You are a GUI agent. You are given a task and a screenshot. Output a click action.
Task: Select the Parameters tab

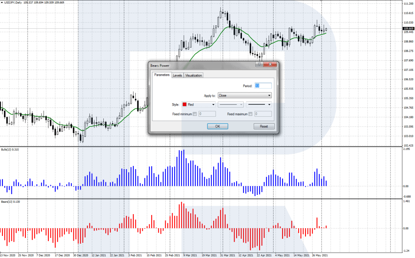(162, 75)
